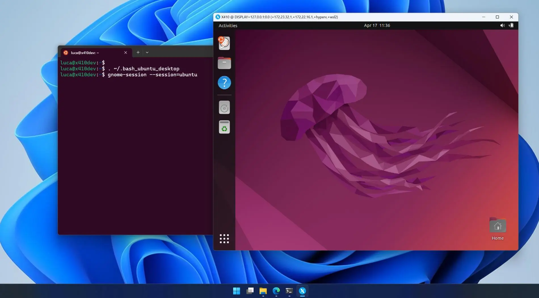The image size is (539, 298).
Task: Maximize the X410 window
Action: tap(497, 17)
